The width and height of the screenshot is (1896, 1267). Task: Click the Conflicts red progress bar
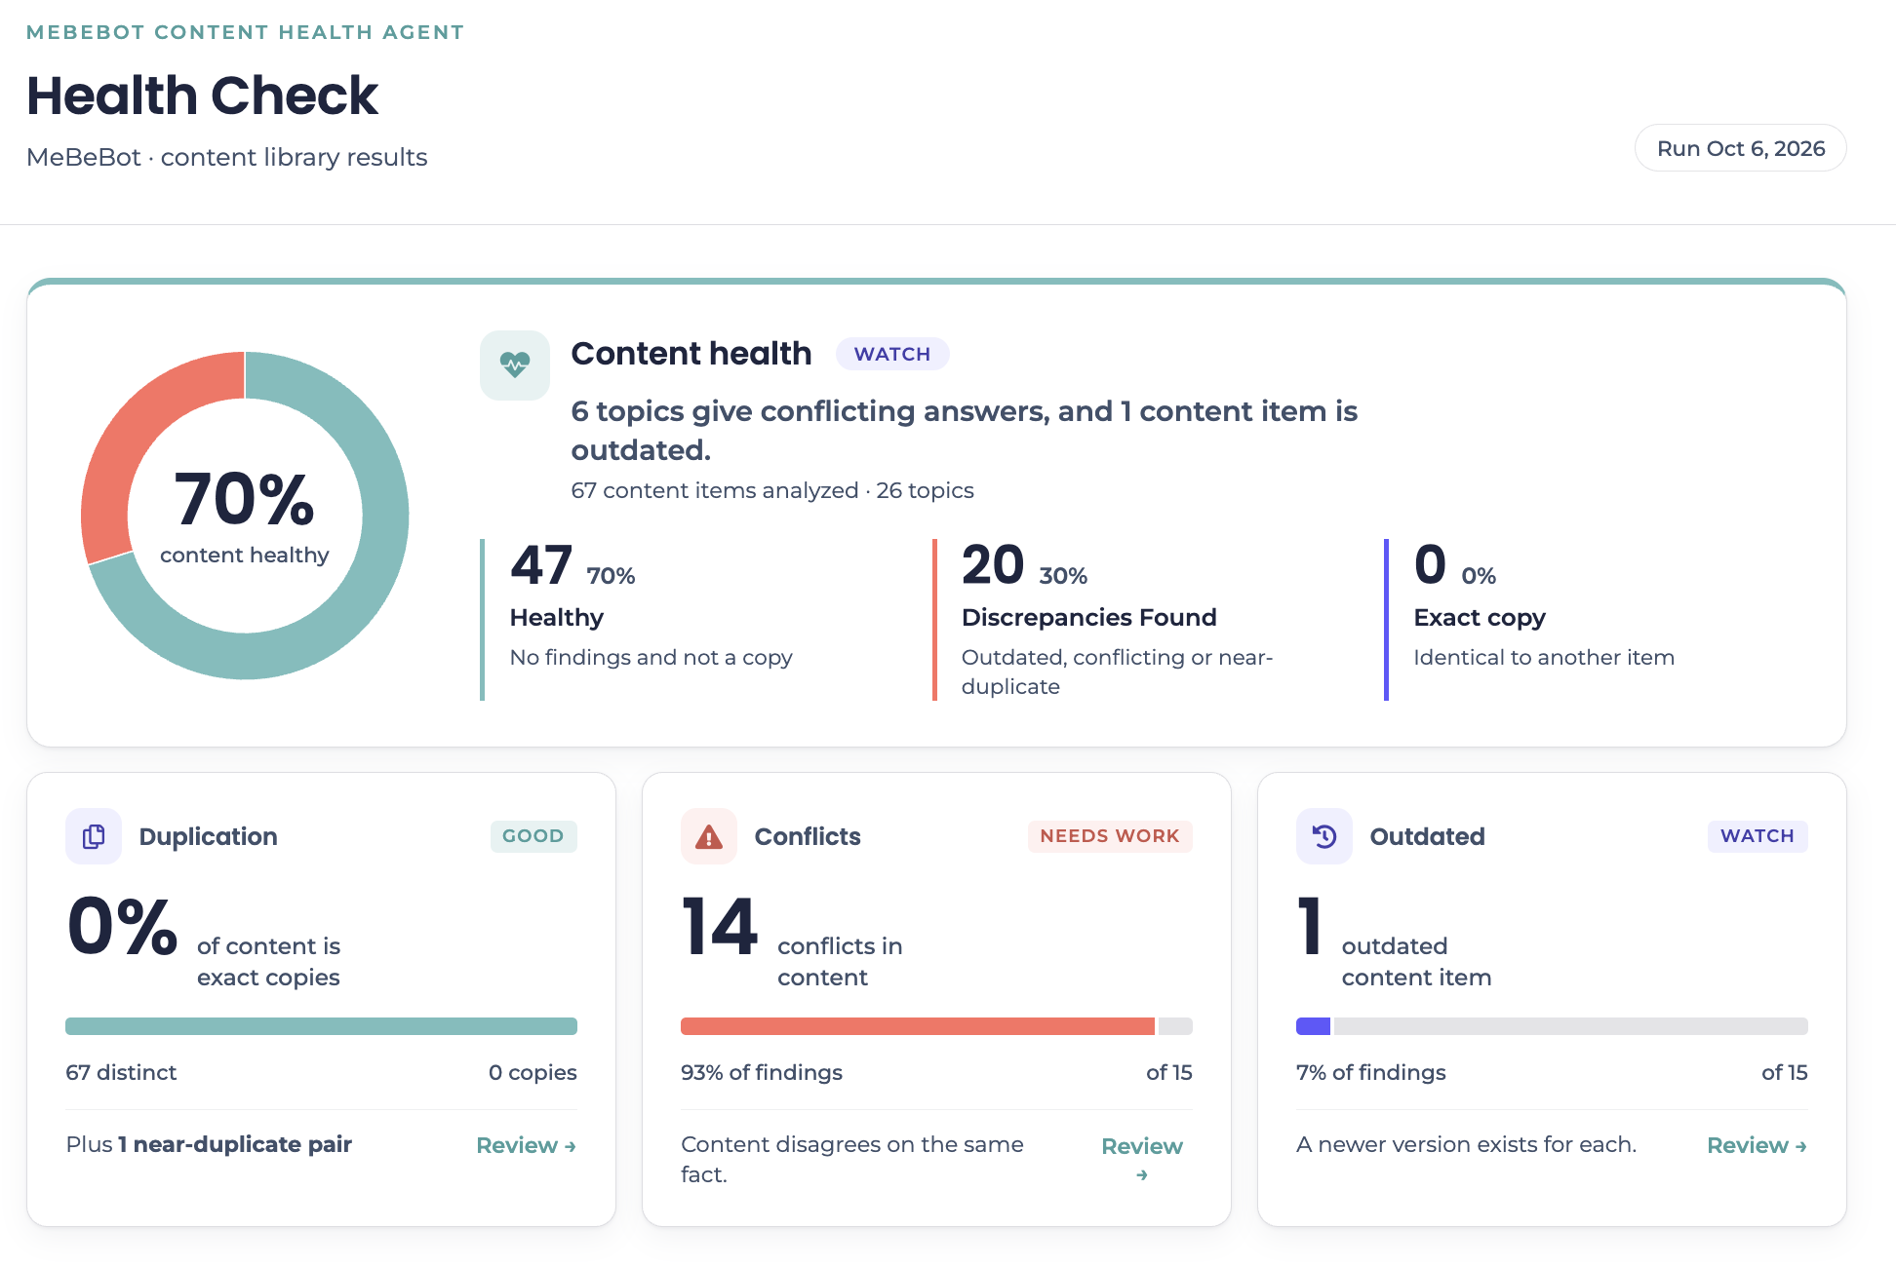(x=918, y=1026)
